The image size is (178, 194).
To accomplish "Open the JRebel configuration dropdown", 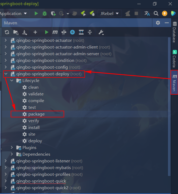I will click(x=110, y=13).
